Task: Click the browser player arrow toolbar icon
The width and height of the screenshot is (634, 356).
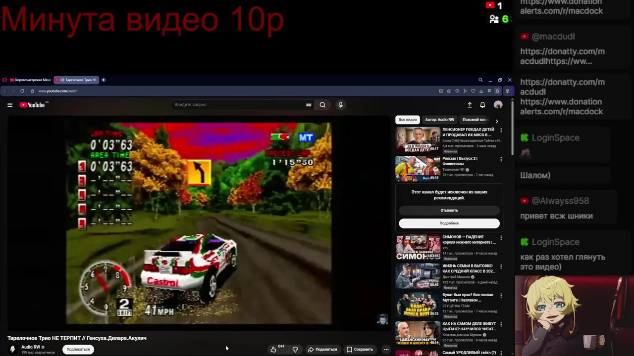Action: tap(465, 91)
